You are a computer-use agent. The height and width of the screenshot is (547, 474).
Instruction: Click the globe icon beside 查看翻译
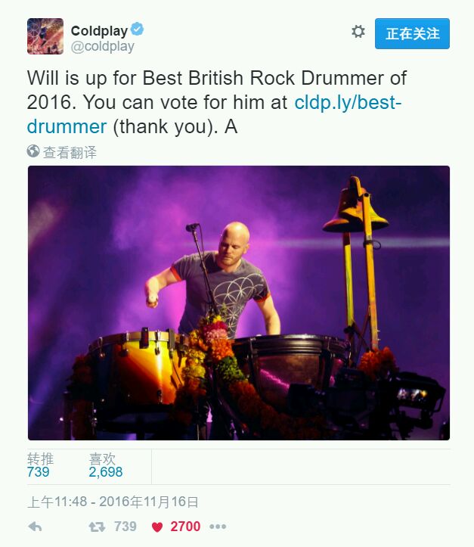point(33,151)
